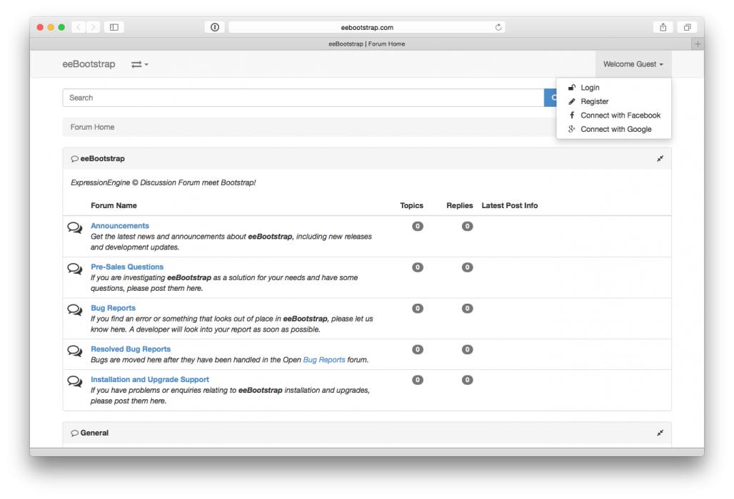Screen dimensions: 734x499
Task: Click Replies badge for Installation and Upgrade Support
Action: click(x=467, y=380)
